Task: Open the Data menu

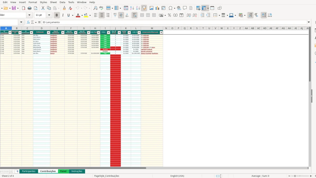Action: point(62,2)
